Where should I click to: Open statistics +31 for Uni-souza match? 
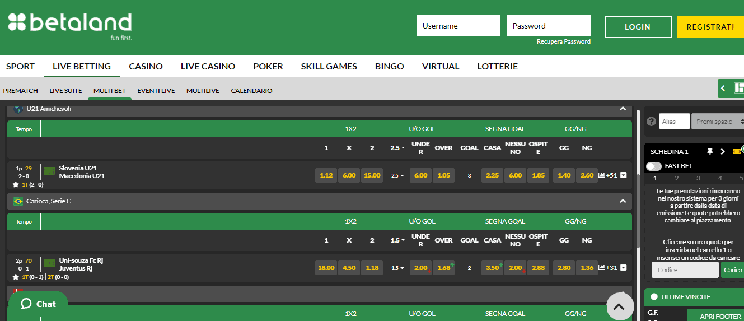tap(607, 268)
